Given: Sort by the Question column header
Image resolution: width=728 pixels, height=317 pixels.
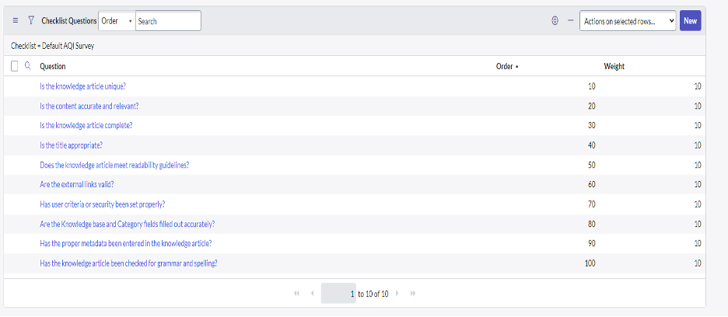Looking at the screenshot, I should coord(52,66).
